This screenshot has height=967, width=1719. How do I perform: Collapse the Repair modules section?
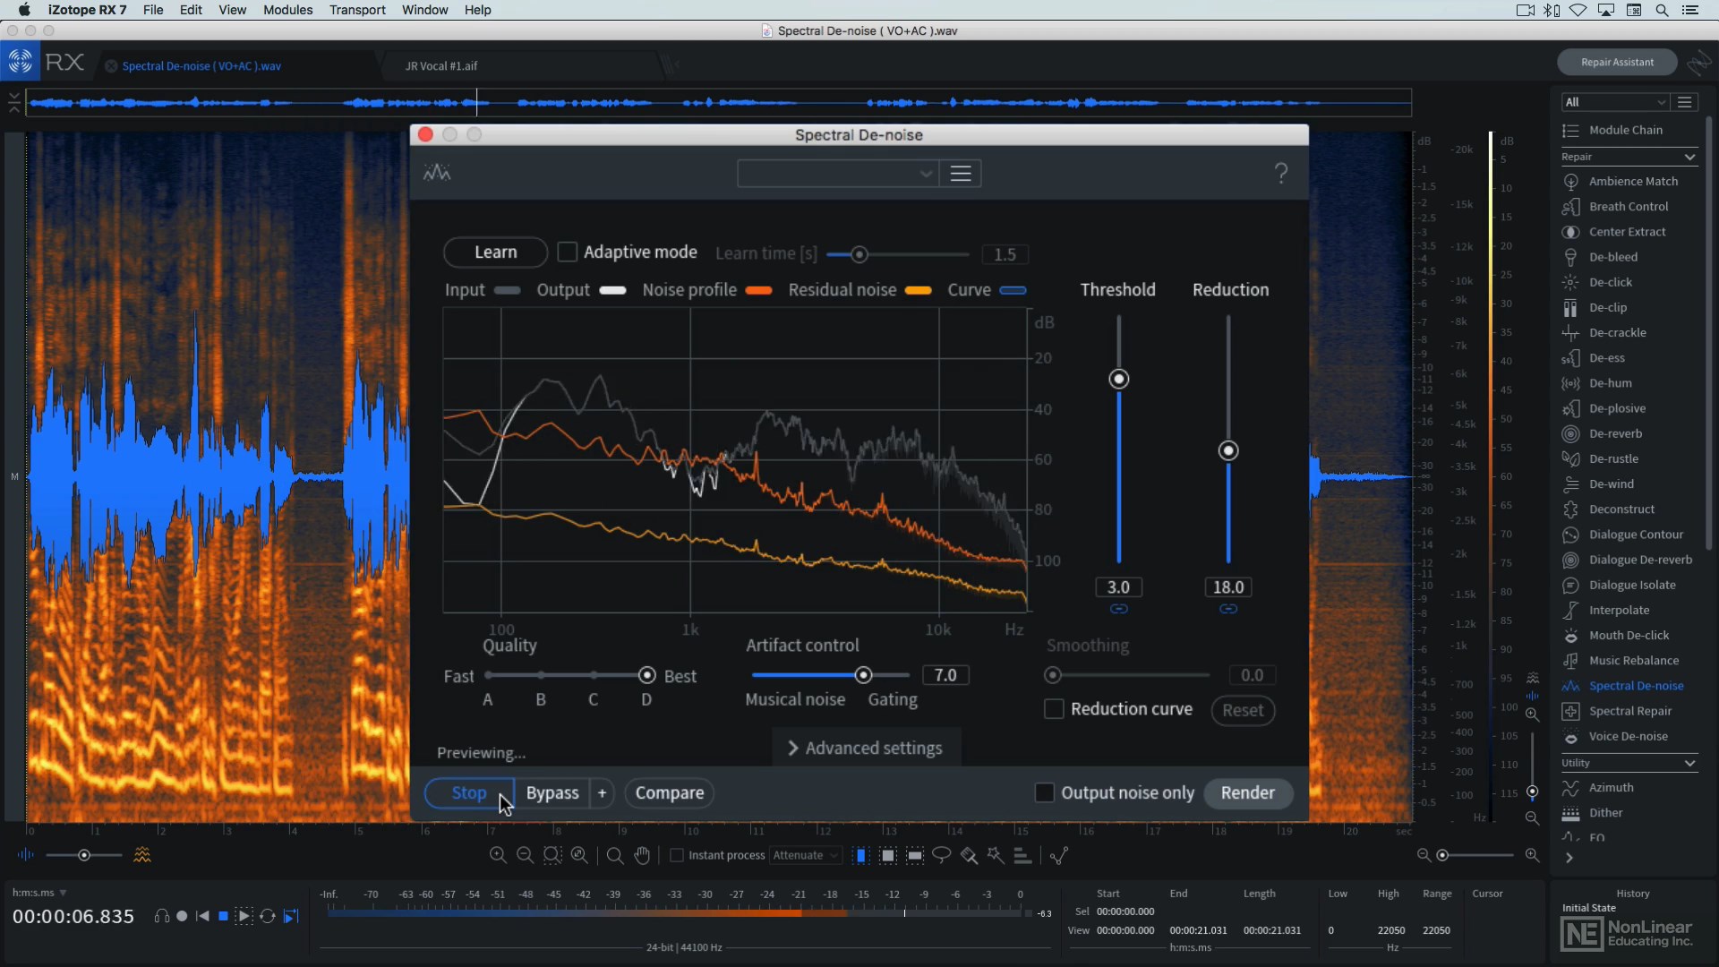[1689, 157]
